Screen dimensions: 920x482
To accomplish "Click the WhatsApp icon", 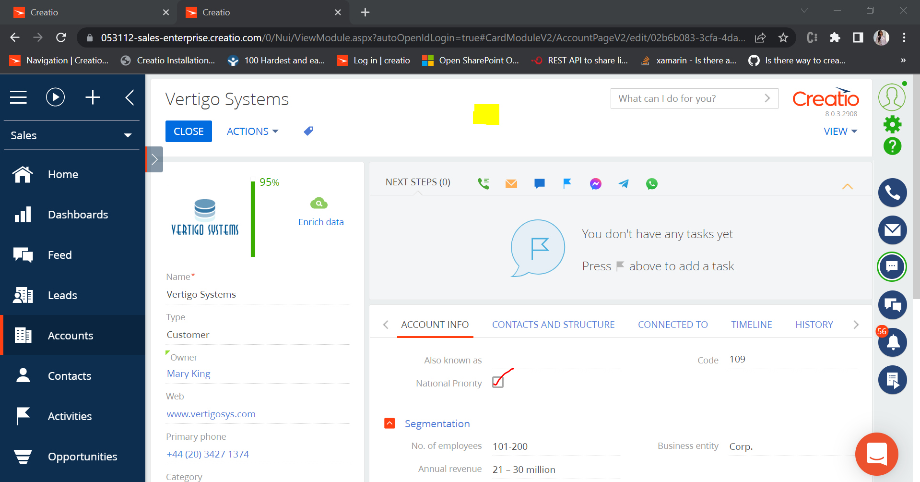I will click(652, 183).
